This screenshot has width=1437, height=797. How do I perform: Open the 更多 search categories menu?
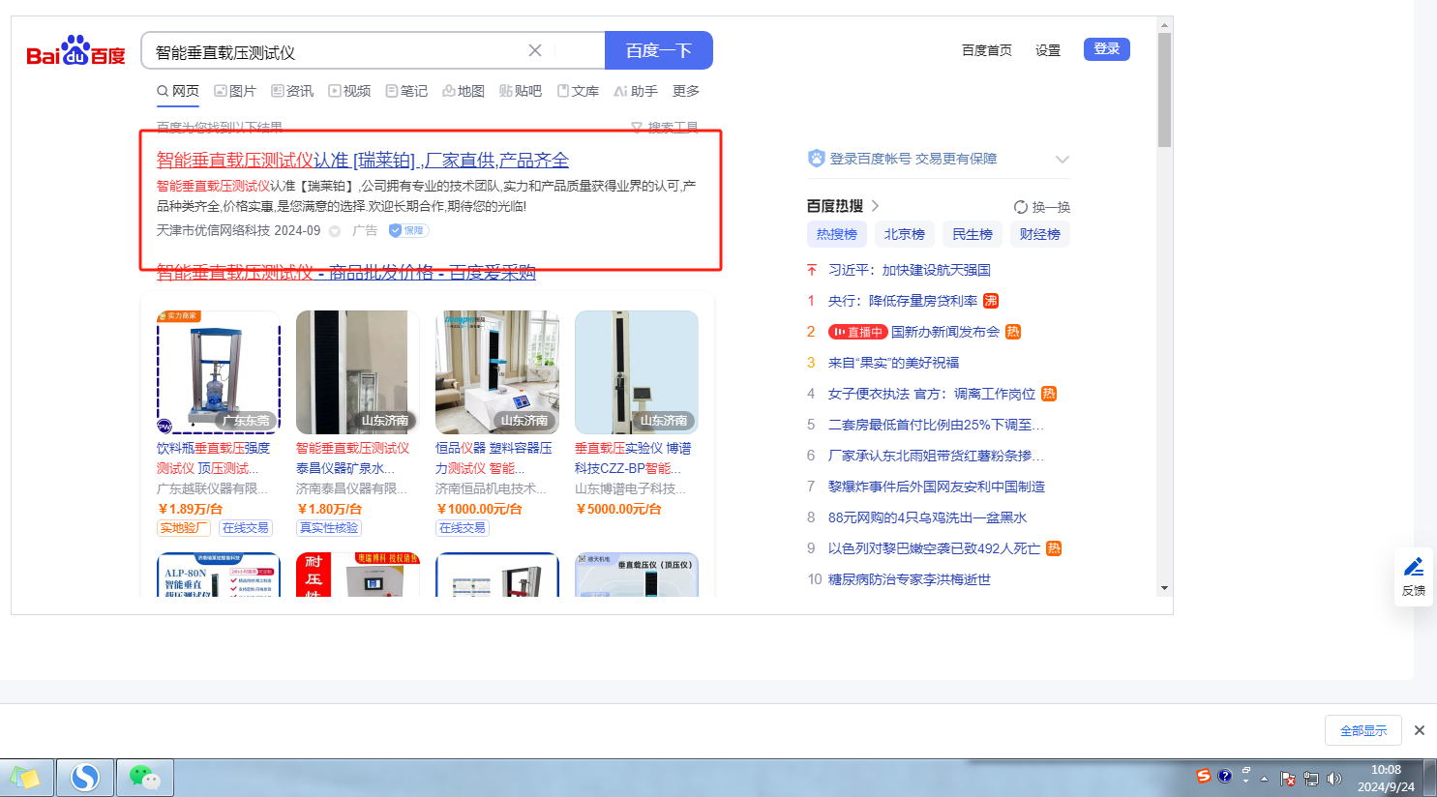pyautogui.click(x=686, y=91)
